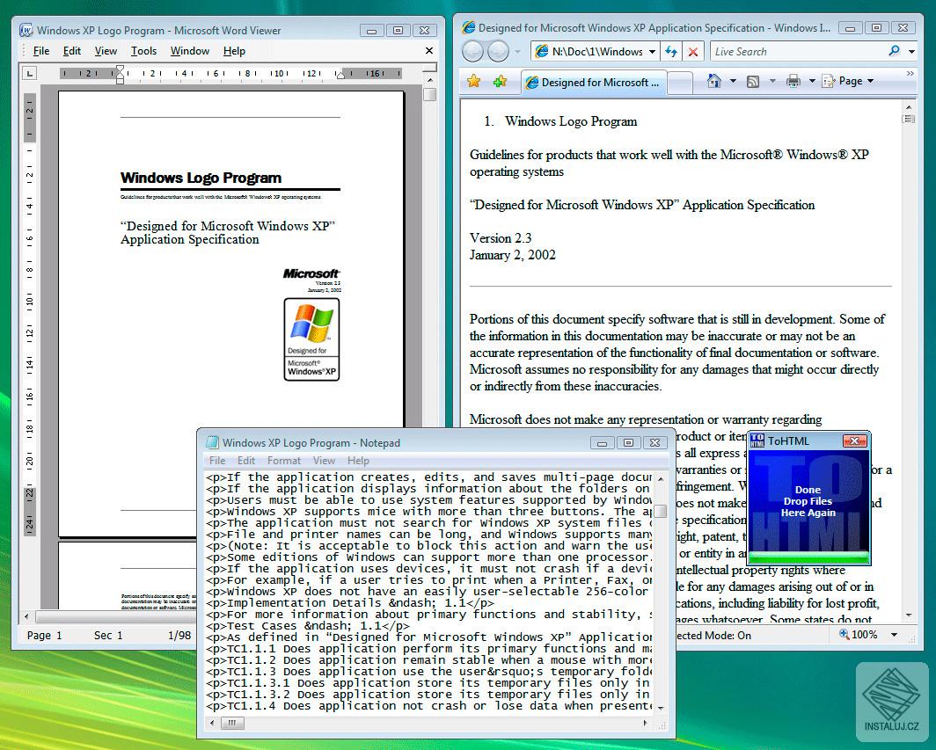Image resolution: width=936 pixels, height=750 pixels.
Task: Click the Live Search magnifier icon
Action: [x=894, y=51]
